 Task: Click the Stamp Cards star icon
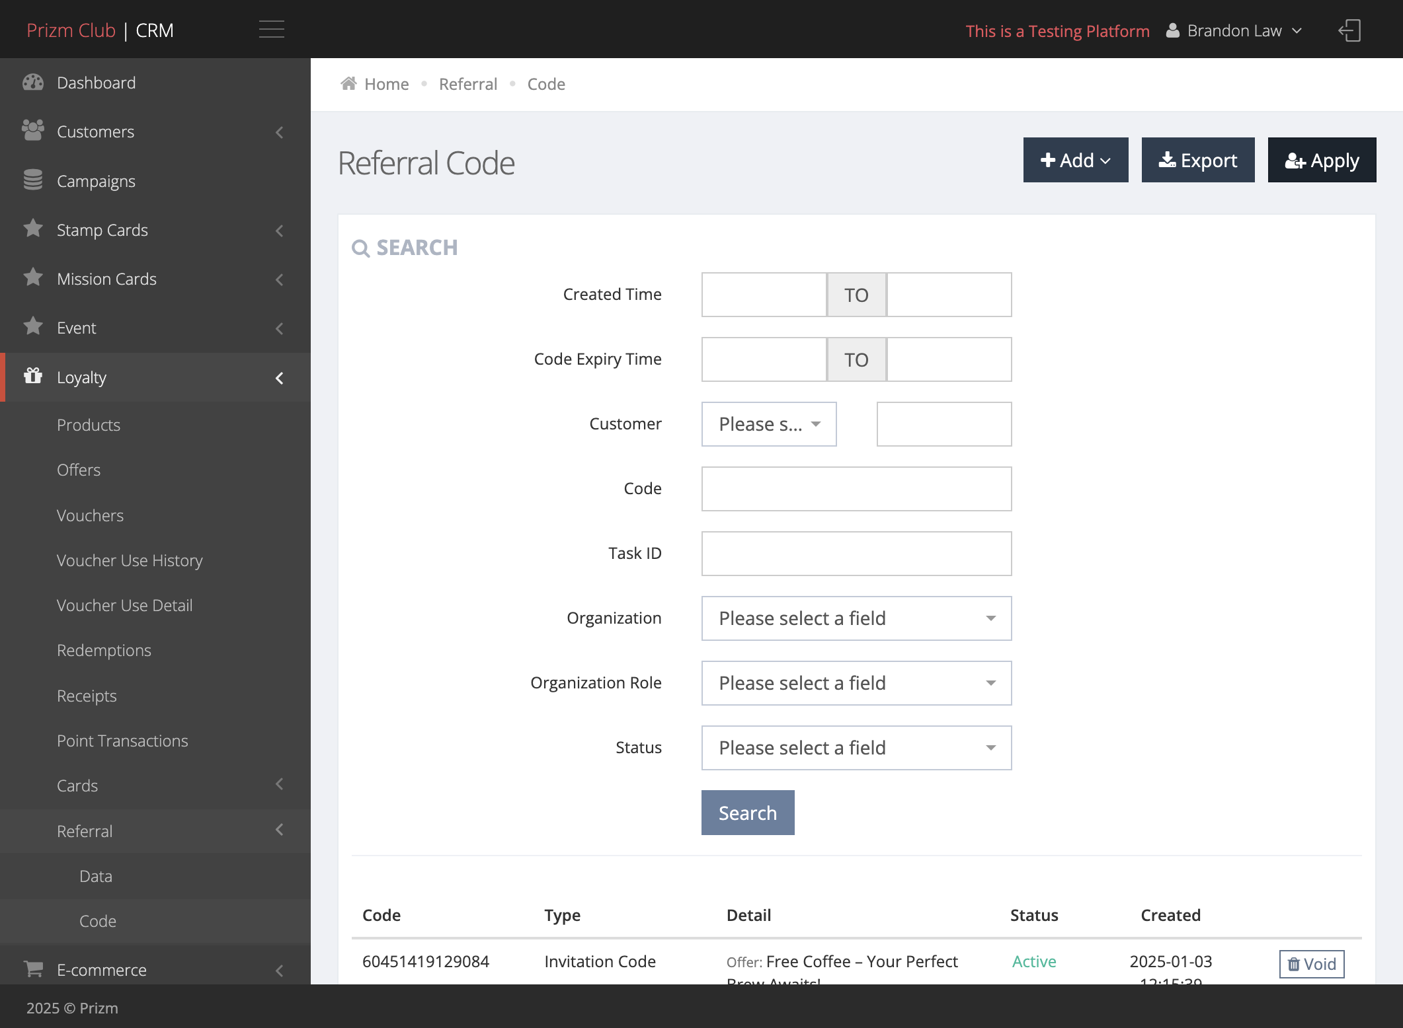33,229
